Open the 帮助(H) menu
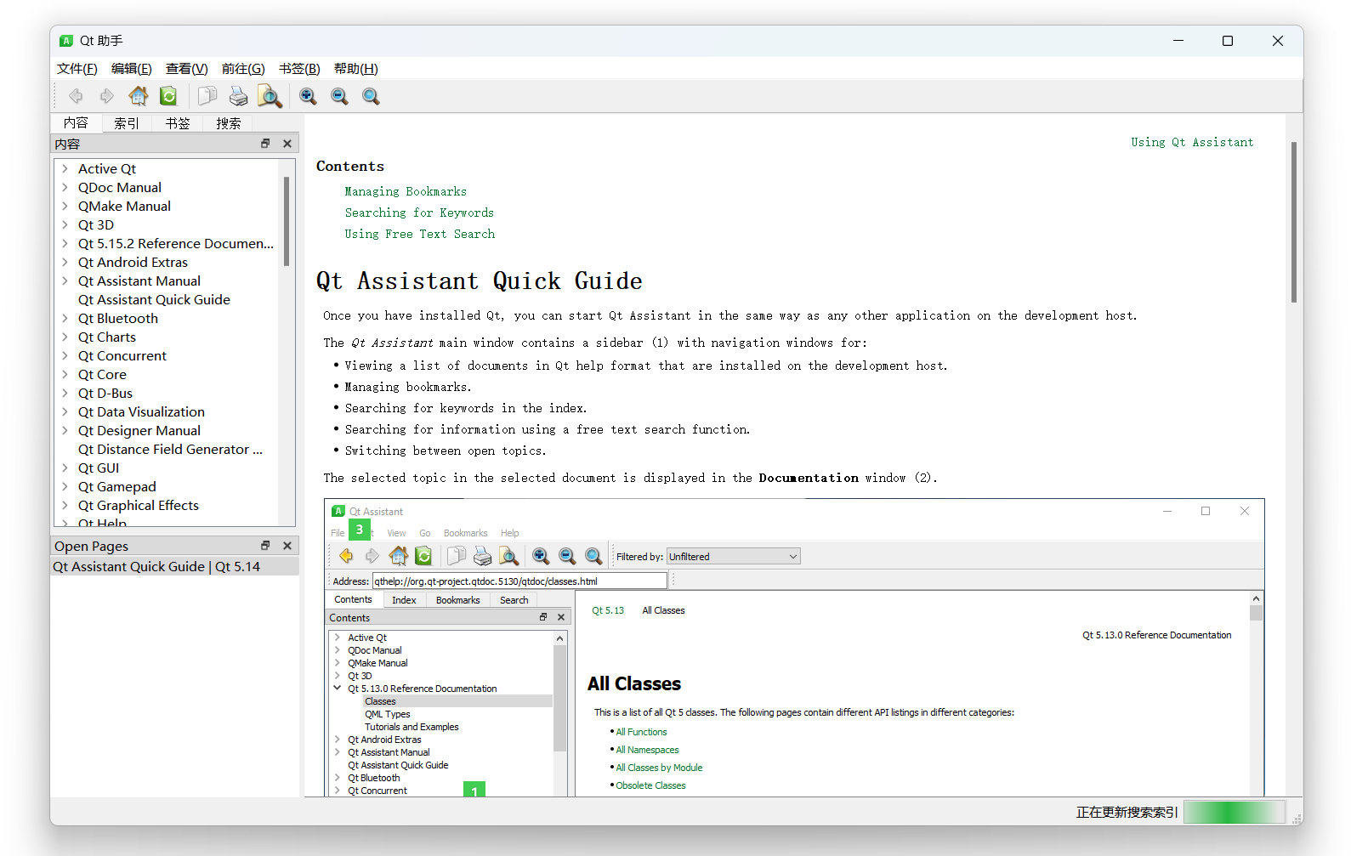Screen dimensions: 1351x856 click(356, 69)
